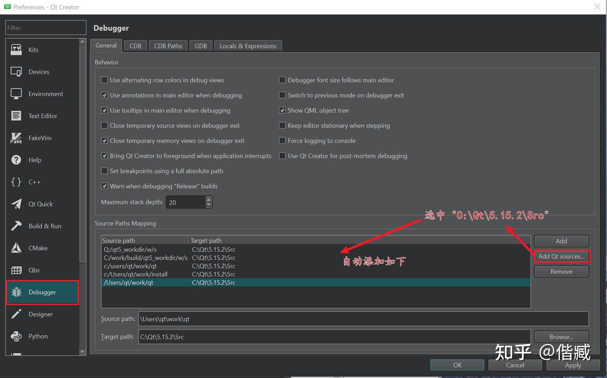Select the Python logo icon
The image size is (607, 378).
(16, 336)
